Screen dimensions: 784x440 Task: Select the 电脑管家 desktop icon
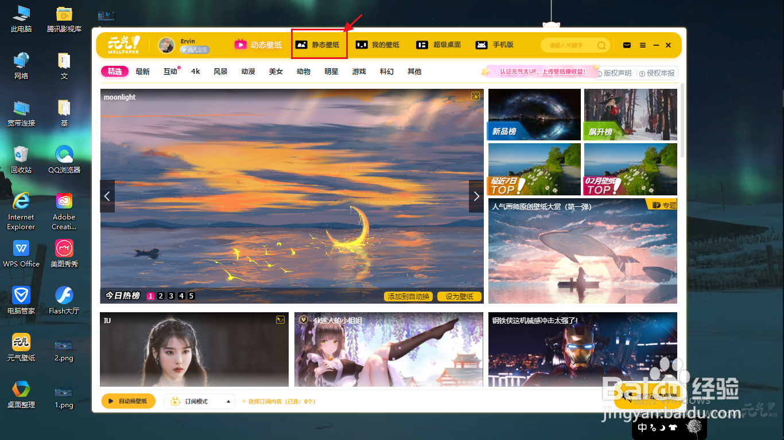click(21, 301)
